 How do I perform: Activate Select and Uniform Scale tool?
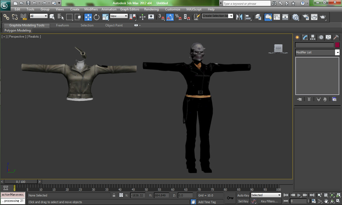pyautogui.click(x=106, y=17)
